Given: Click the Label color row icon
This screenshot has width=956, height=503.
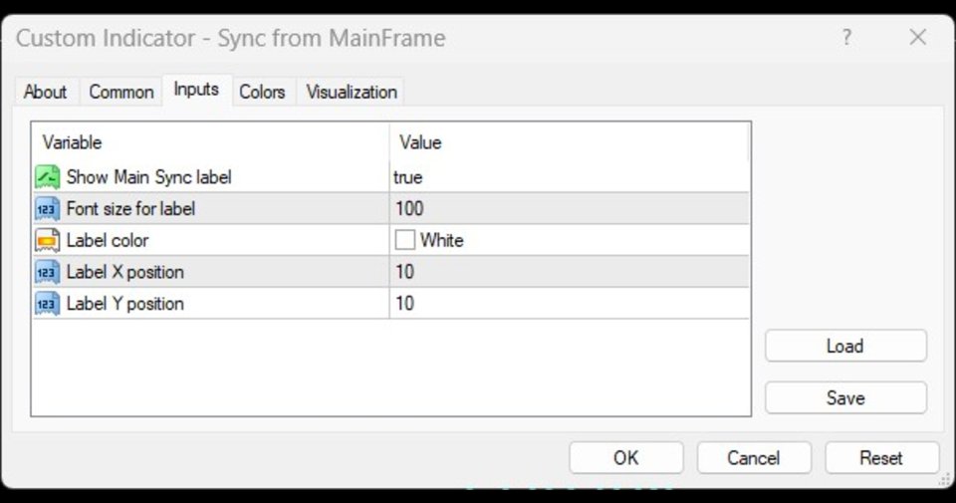Looking at the screenshot, I should tap(47, 240).
